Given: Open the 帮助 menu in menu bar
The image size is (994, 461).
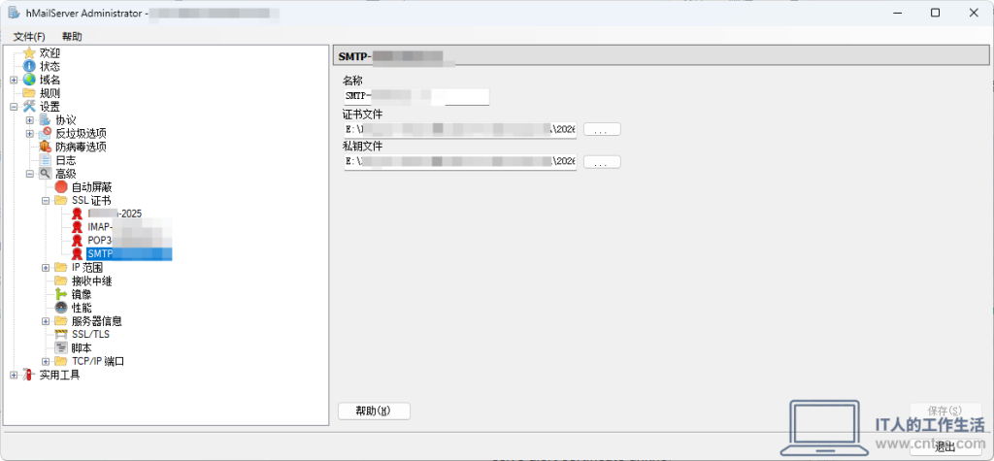Looking at the screenshot, I should tap(72, 36).
